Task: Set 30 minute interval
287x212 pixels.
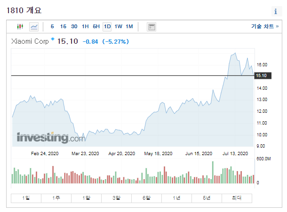Action: pos(74,26)
